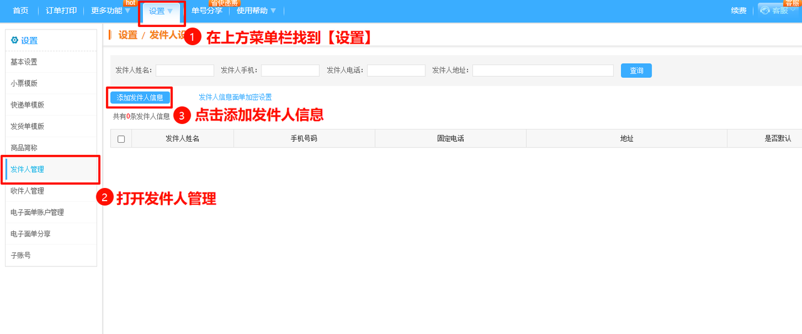
Task: Click the 设置 breadcrumb link
Action: coord(128,35)
